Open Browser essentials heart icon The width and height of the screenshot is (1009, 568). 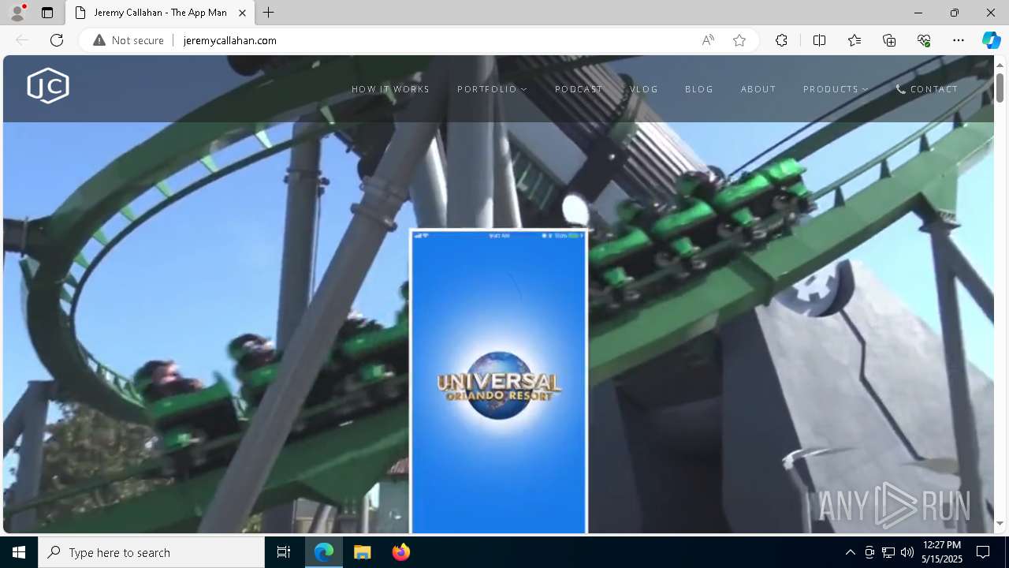pyautogui.click(x=924, y=40)
